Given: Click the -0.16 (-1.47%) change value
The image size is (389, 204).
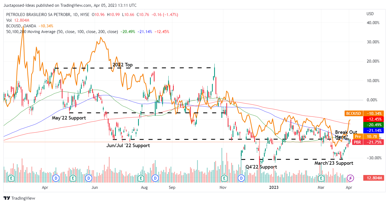Looking at the screenshot, I should click(165, 15).
